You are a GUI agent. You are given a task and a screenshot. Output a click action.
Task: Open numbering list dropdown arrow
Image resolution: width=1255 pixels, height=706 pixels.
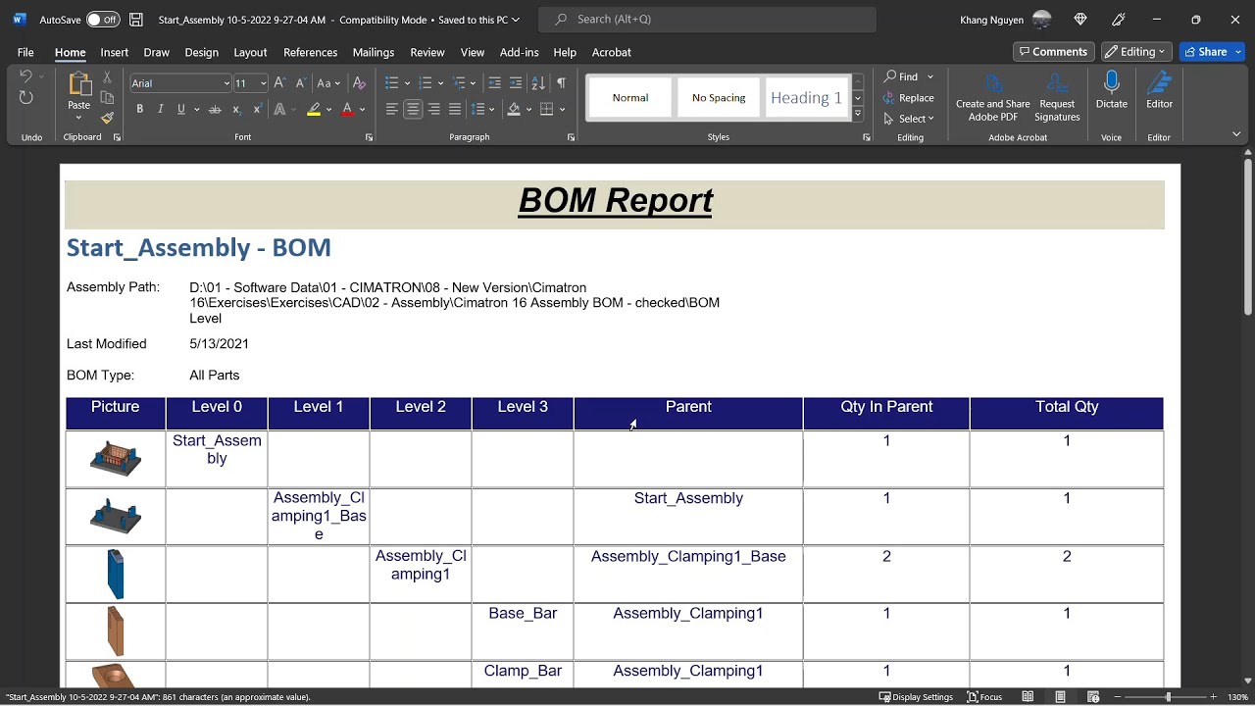pyautogui.click(x=440, y=84)
